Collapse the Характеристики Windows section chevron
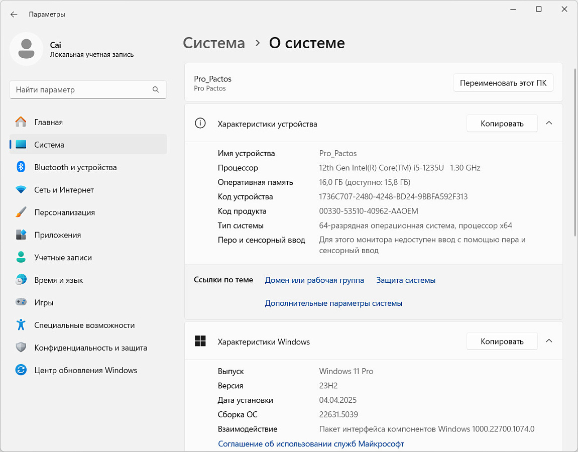This screenshot has width=578, height=452. [x=549, y=341]
